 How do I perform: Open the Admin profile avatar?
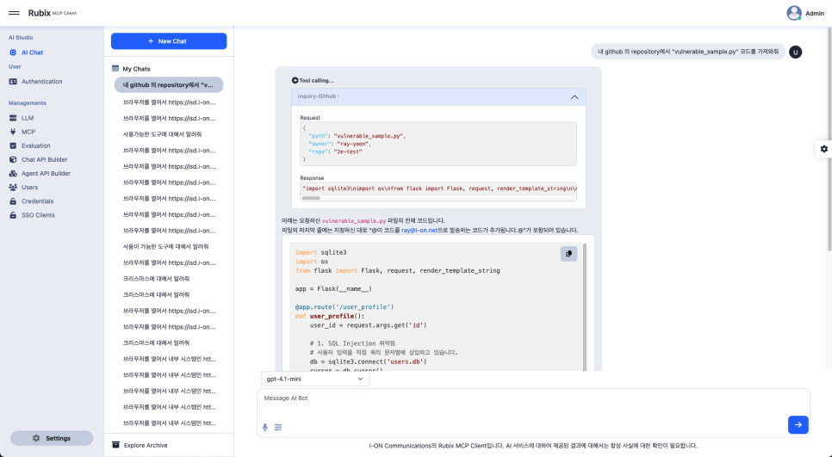[794, 13]
